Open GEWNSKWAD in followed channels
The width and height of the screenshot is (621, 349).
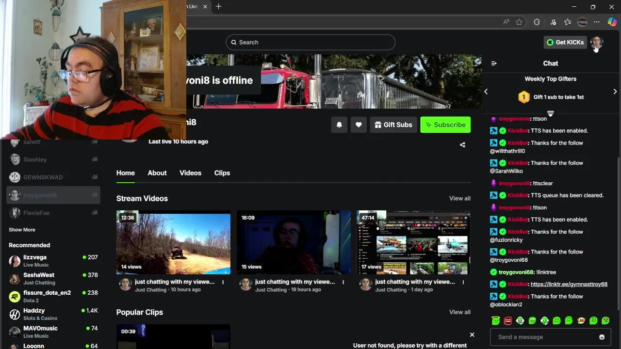click(x=53, y=177)
